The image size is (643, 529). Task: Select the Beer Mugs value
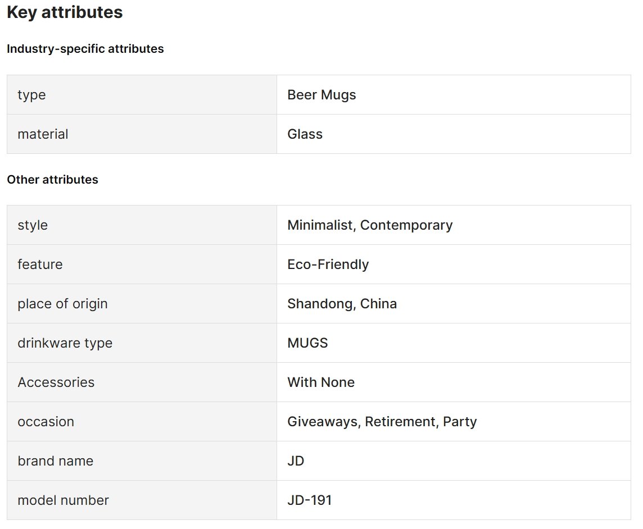tap(321, 95)
